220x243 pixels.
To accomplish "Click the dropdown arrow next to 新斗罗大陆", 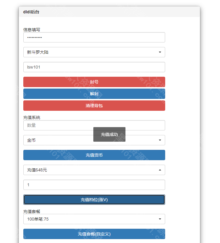I will tap(160, 52).
